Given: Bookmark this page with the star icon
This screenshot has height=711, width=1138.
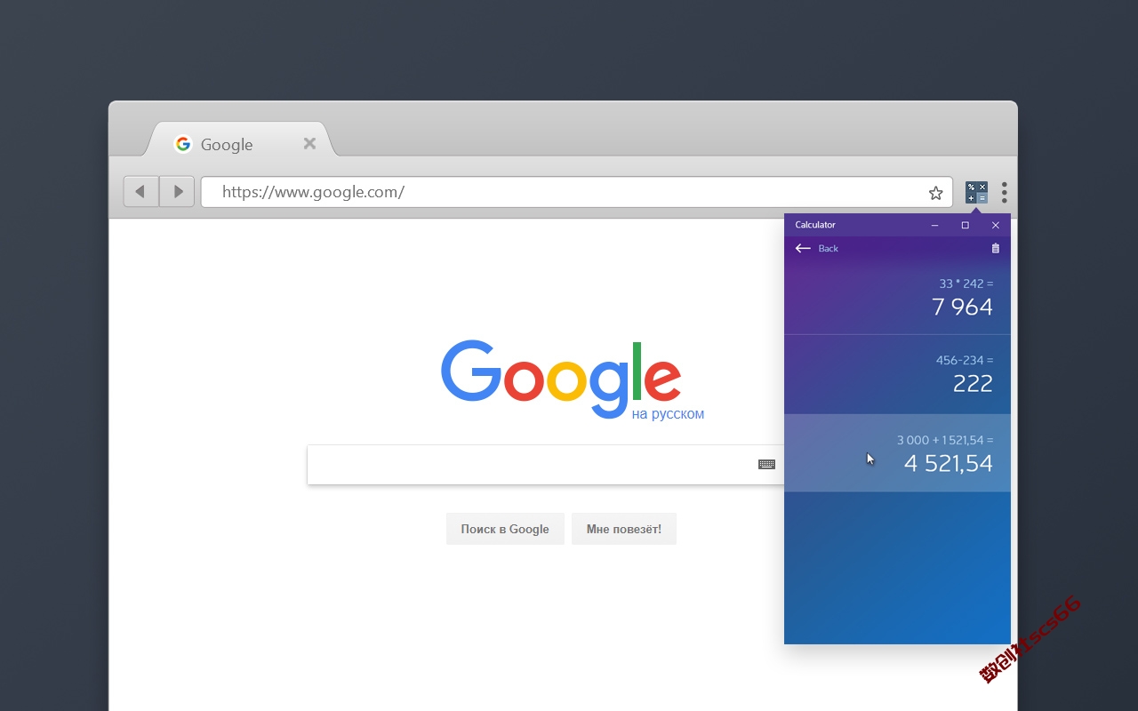Looking at the screenshot, I should pos(935,193).
